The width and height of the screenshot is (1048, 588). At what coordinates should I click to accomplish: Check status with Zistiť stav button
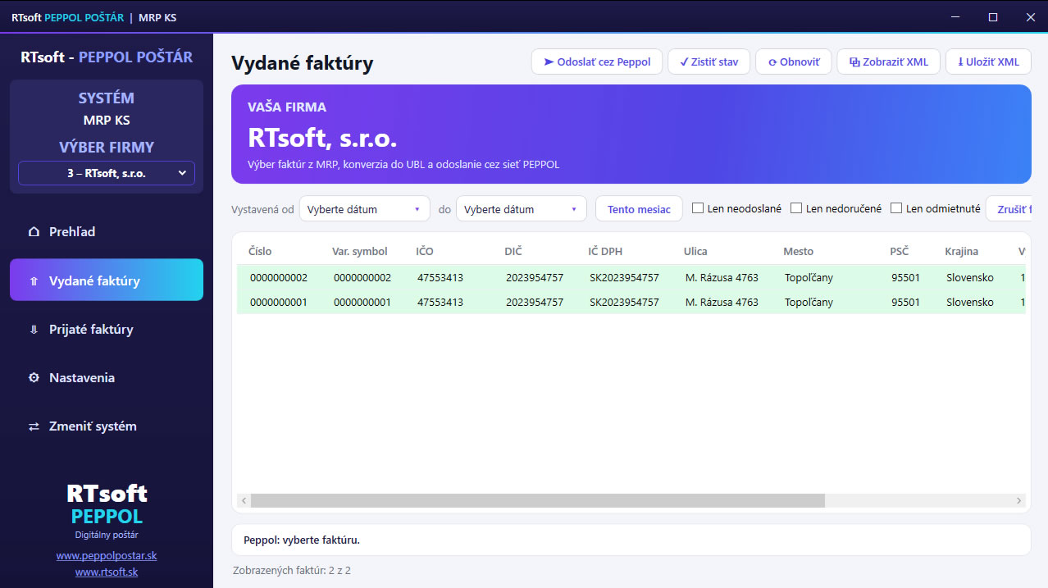point(709,62)
